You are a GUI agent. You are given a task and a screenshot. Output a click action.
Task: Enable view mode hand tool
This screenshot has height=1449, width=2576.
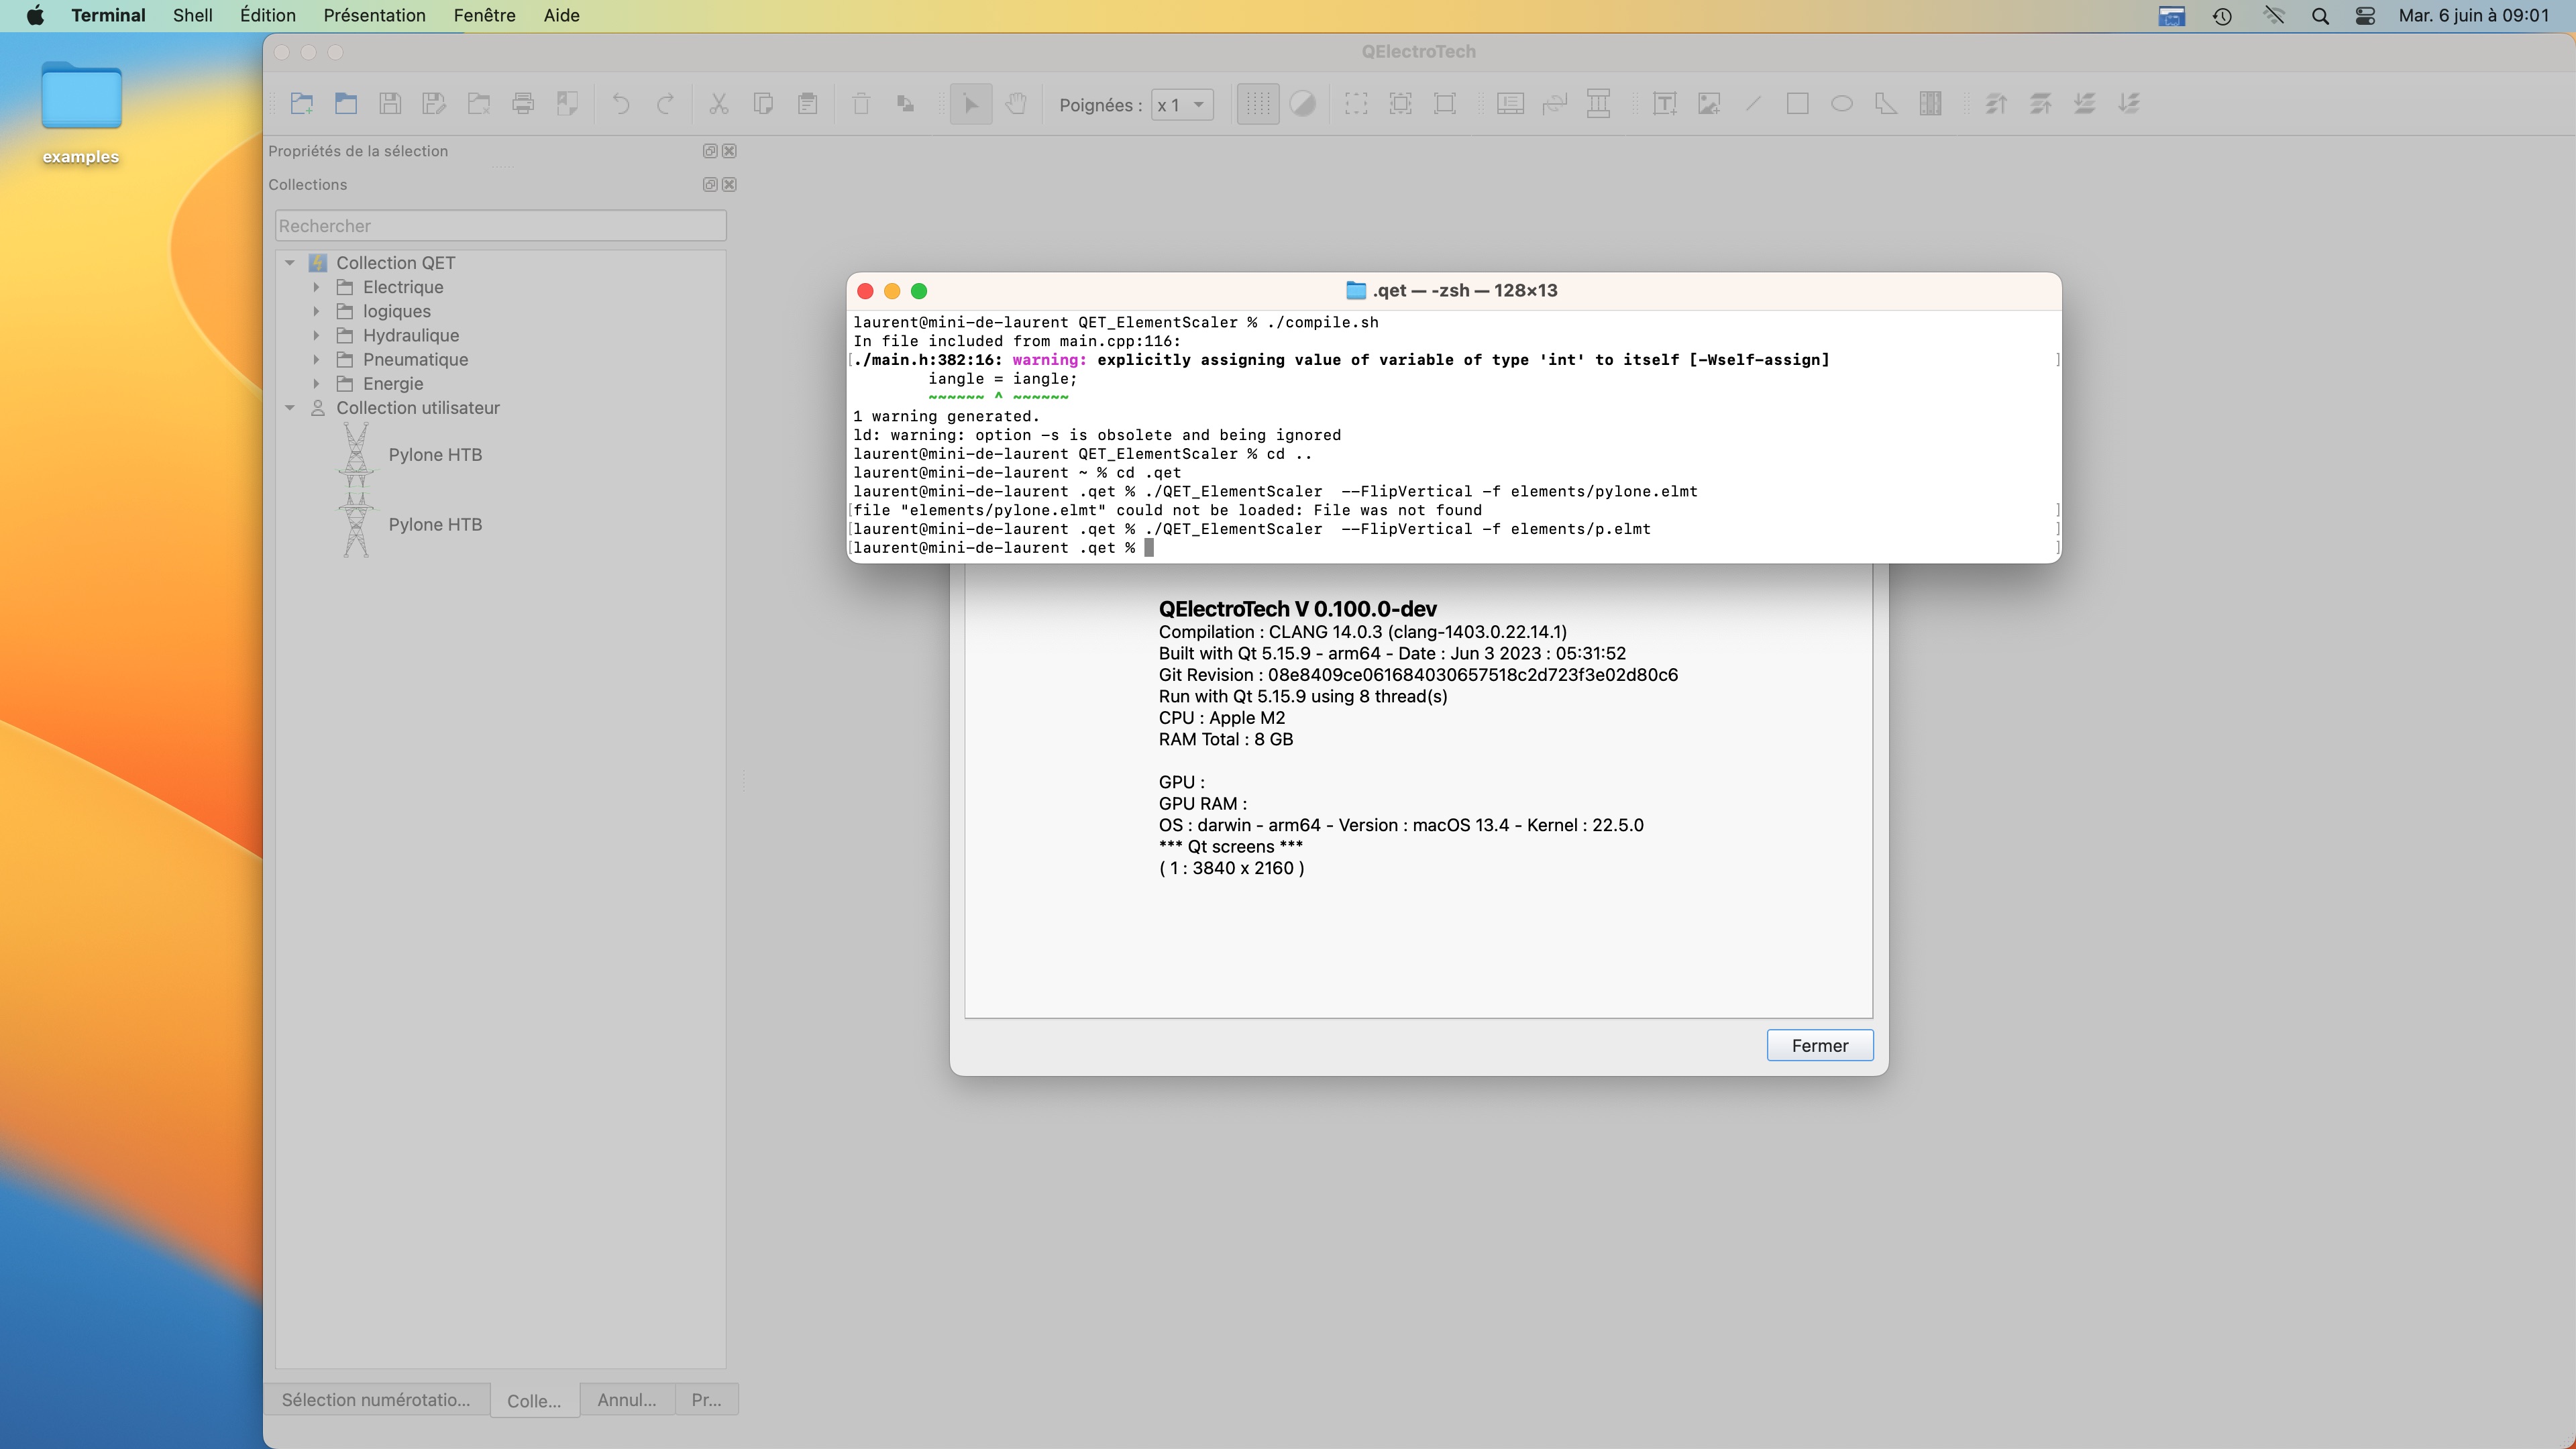(1016, 103)
